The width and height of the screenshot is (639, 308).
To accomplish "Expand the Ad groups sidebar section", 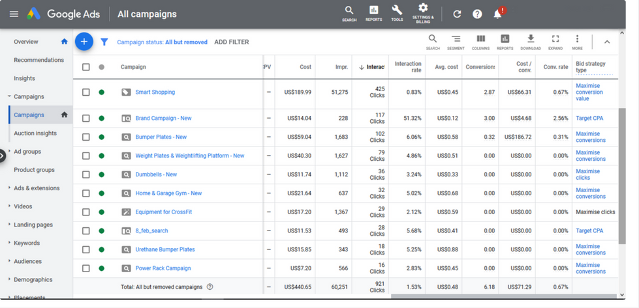I will point(9,151).
